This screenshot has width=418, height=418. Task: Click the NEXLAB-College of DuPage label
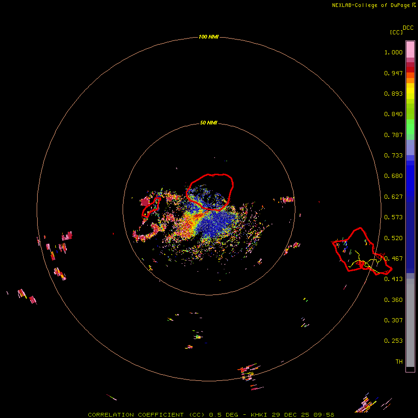point(373,5)
